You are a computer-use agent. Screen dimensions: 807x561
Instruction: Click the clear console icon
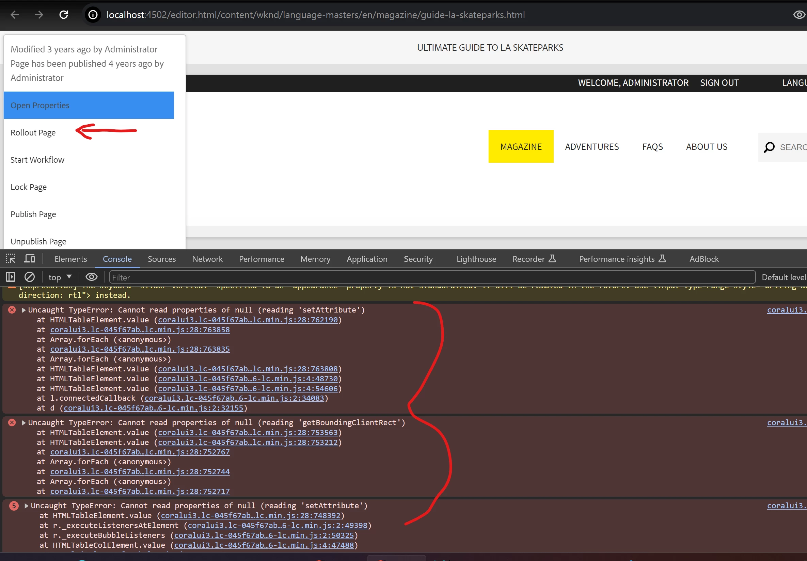click(30, 277)
